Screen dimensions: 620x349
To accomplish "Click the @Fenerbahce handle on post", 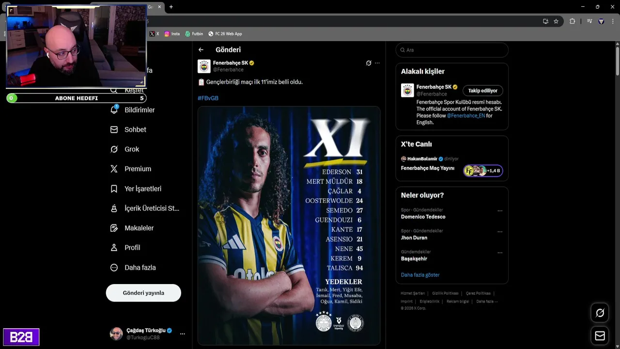I will (228, 70).
